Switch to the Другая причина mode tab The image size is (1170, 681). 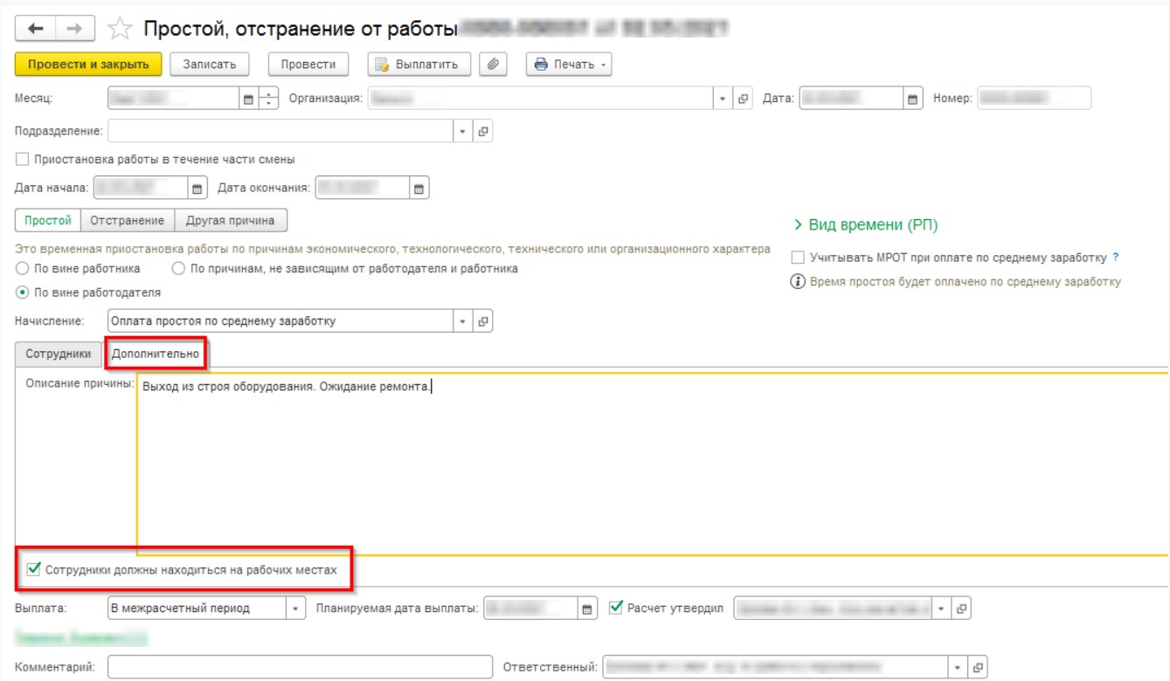click(231, 220)
